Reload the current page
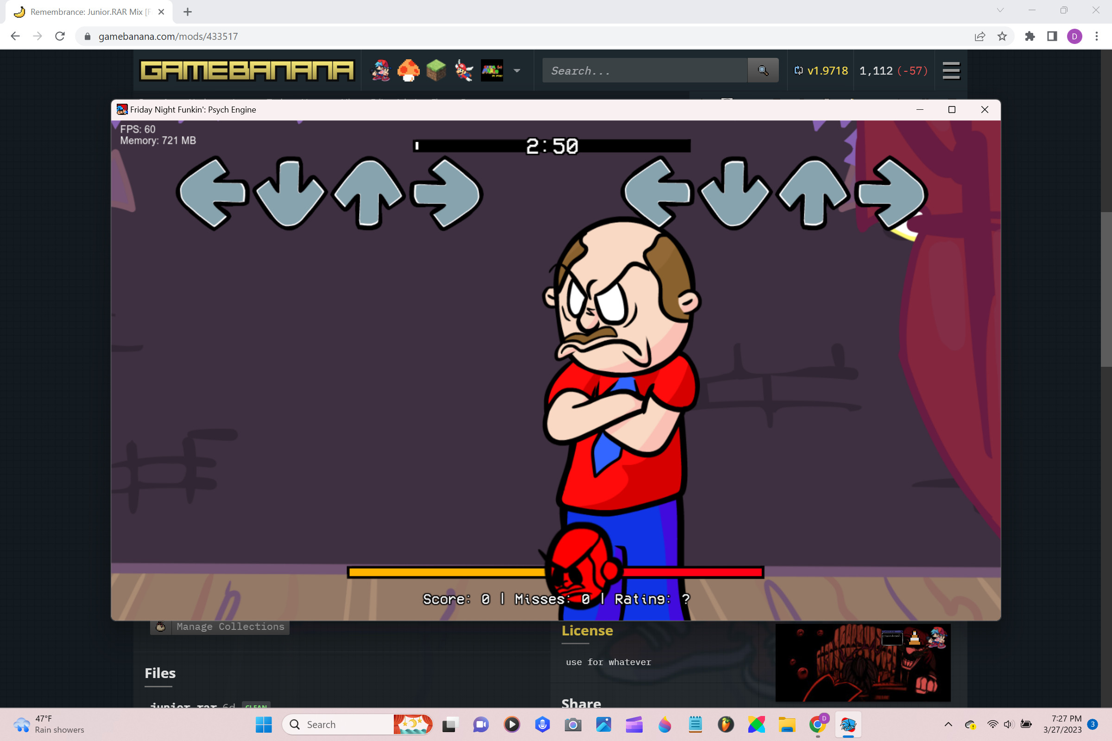The width and height of the screenshot is (1112, 741). pos(60,37)
